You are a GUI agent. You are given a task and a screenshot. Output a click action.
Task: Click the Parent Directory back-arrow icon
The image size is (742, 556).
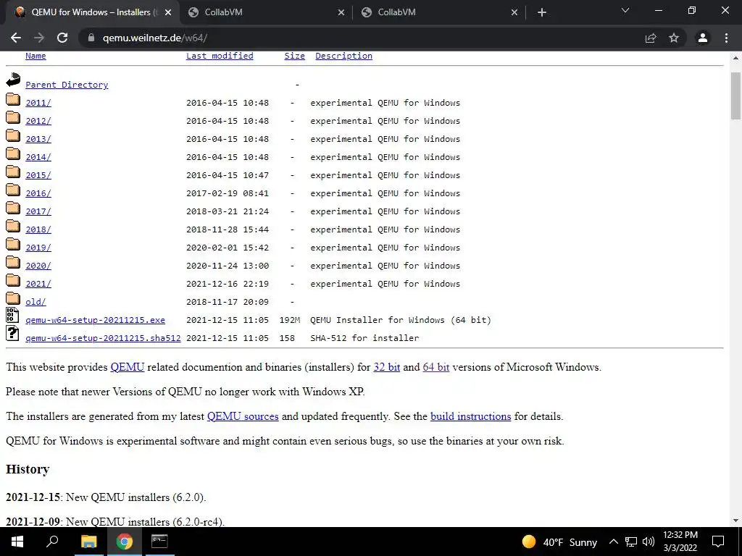[13, 80]
